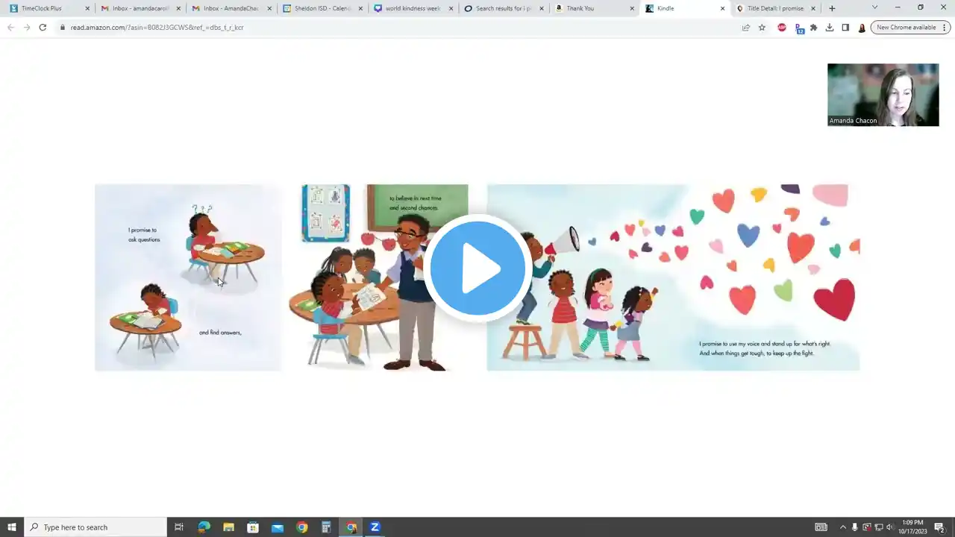Image resolution: width=955 pixels, height=537 pixels.
Task: Open the extension with 12 badge
Action: 799,28
